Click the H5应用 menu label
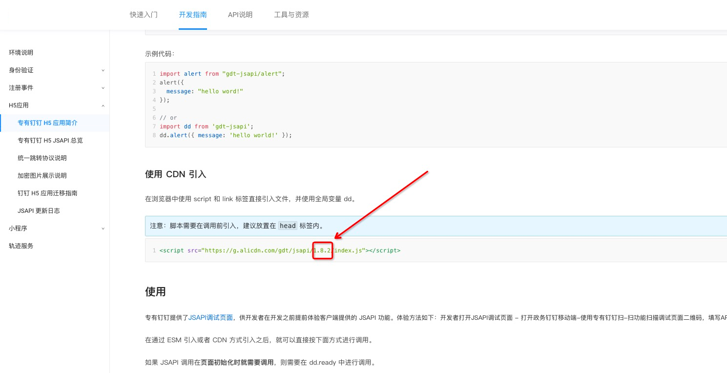The width and height of the screenshot is (727, 373). pyautogui.click(x=19, y=105)
